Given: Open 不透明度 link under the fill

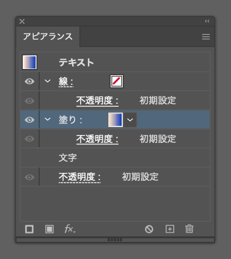Looking at the screenshot, I should coord(97,139).
